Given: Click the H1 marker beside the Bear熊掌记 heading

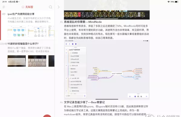Looking at the screenshot, I should point(61,102).
